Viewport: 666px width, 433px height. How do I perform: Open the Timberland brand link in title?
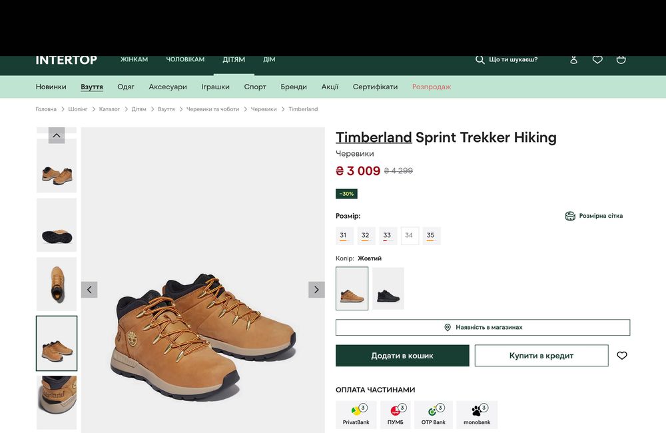[374, 137]
